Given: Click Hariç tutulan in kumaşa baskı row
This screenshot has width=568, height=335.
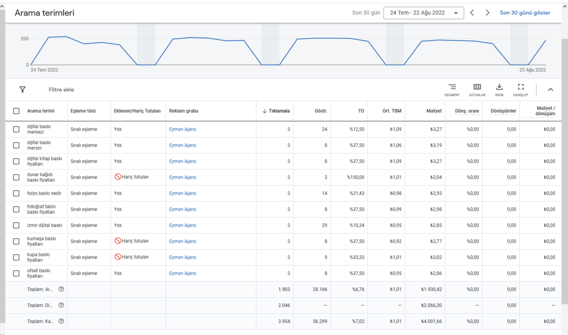Looking at the screenshot, I should pyautogui.click(x=135, y=241).
